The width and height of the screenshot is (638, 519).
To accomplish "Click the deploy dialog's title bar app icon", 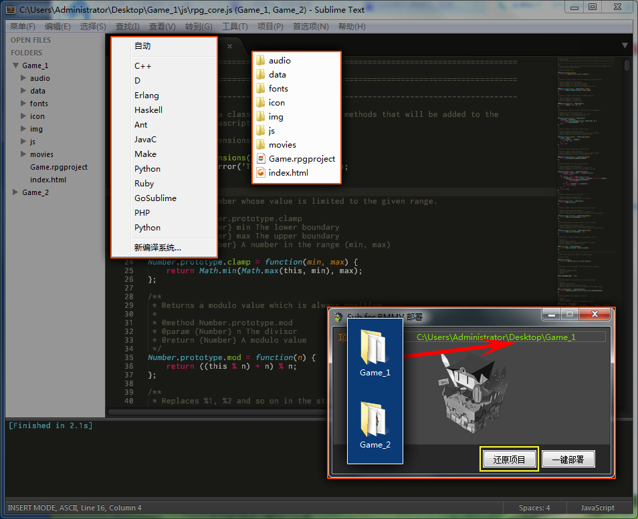I will 338,317.
